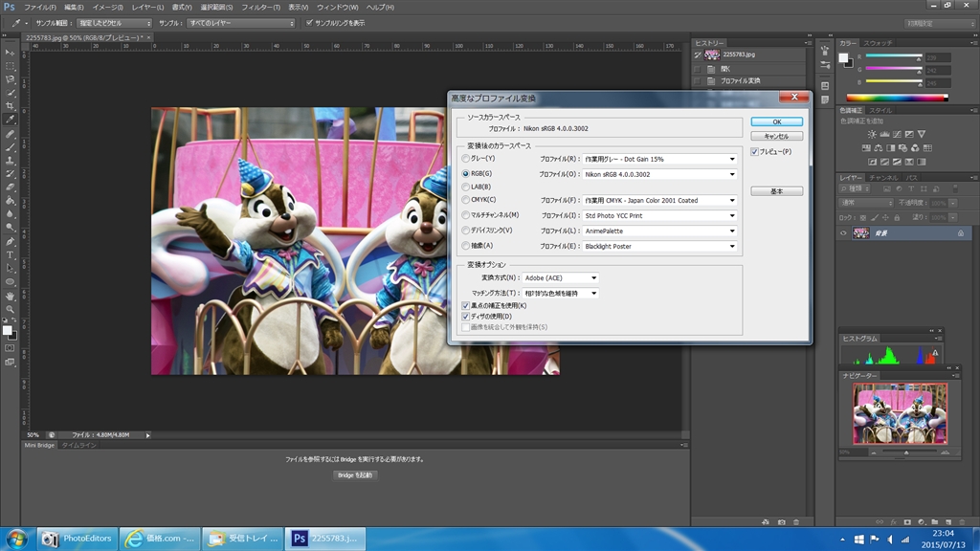Activate the Hand tool
Viewport: 980px width, 551px height.
tap(10, 297)
